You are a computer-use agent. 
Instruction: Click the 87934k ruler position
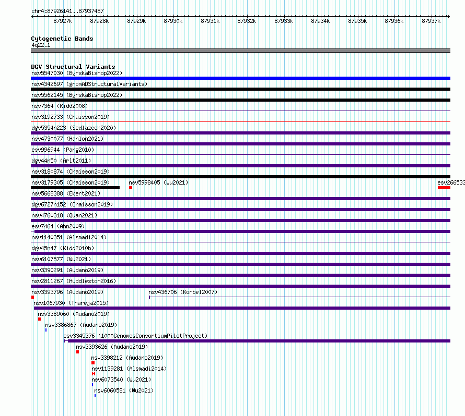point(320,21)
